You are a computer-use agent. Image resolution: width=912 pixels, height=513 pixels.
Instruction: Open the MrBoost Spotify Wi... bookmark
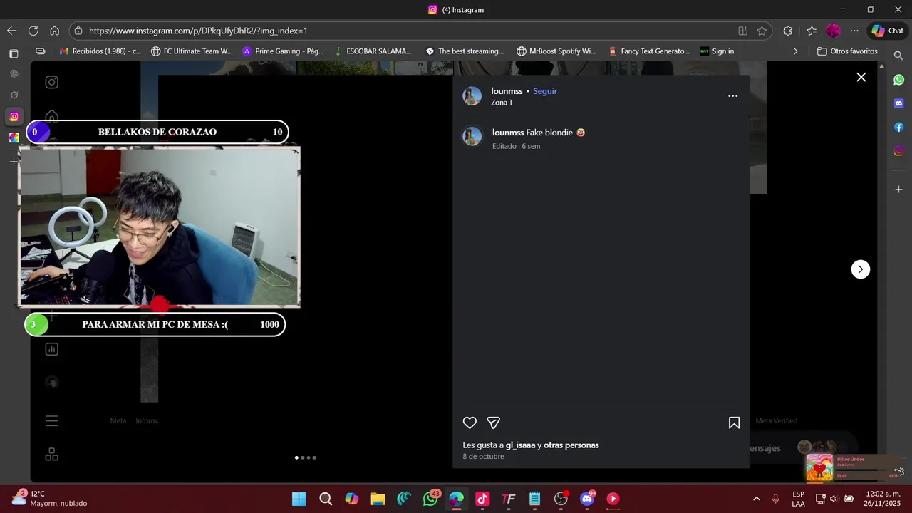point(556,51)
